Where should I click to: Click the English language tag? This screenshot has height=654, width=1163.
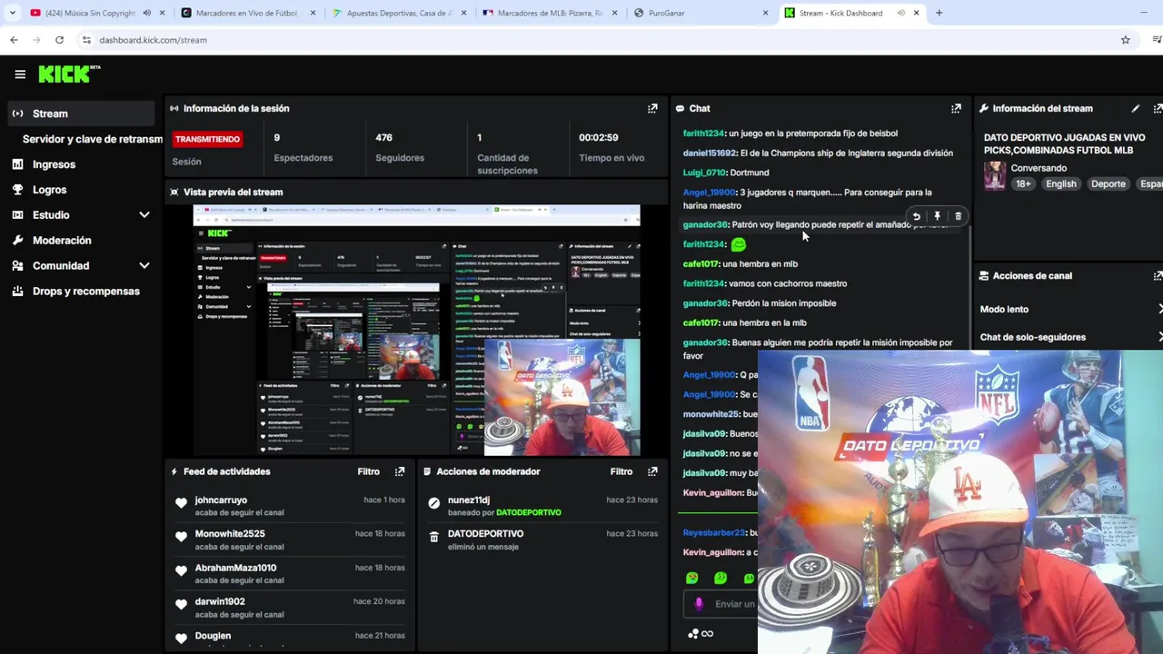tap(1060, 183)
